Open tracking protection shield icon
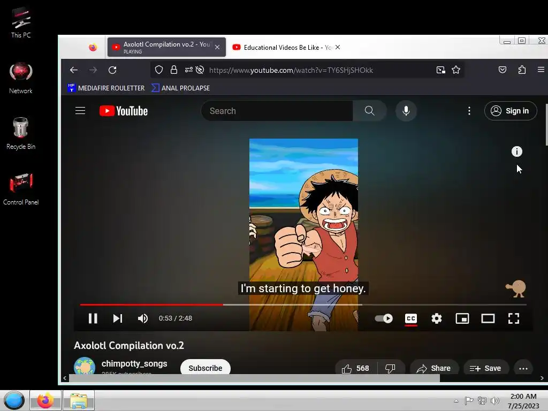548x411 pixels. [x=159, y=70]
